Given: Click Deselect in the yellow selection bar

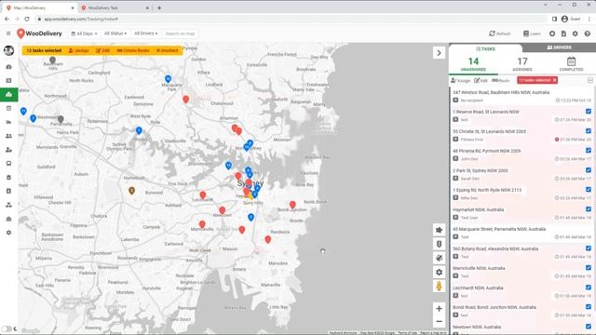Looking at the screenshot, I should tap(168, 50).
